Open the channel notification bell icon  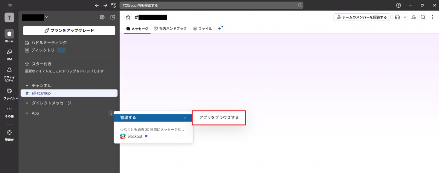click(414, 17)
